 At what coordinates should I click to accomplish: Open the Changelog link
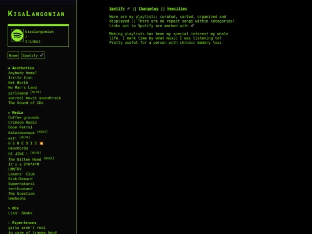point(148,9)
